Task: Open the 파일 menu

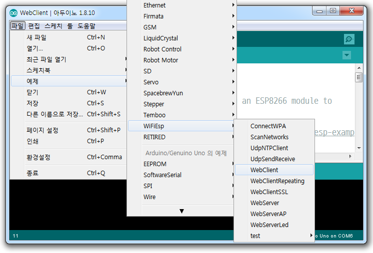Action: [x=17, y=25]
